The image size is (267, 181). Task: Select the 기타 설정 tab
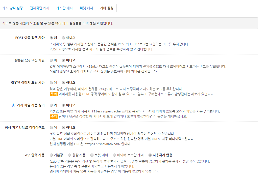tap(107, 8)
